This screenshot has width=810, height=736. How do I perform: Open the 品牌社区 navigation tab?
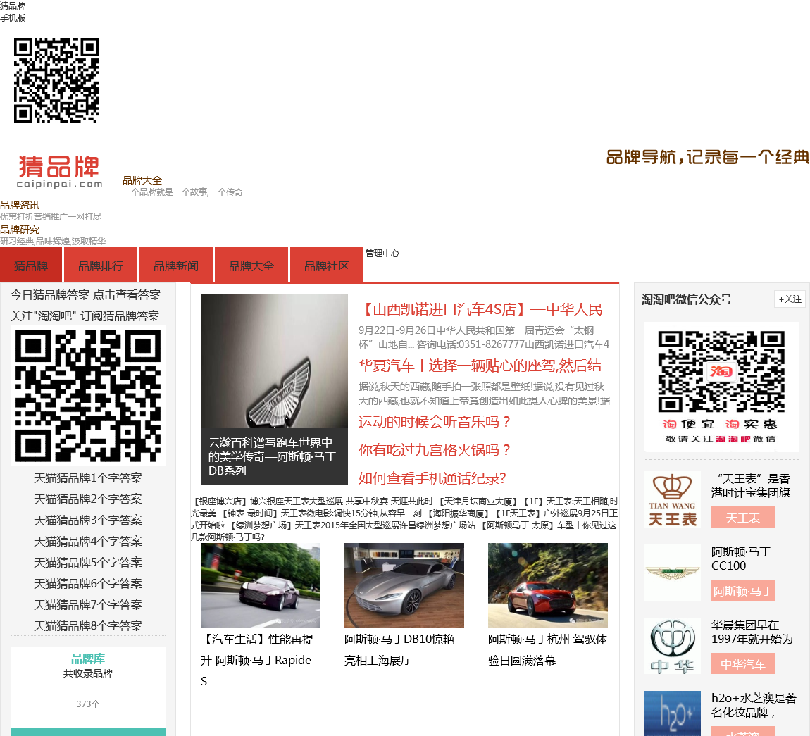click(x=327, y=266)
